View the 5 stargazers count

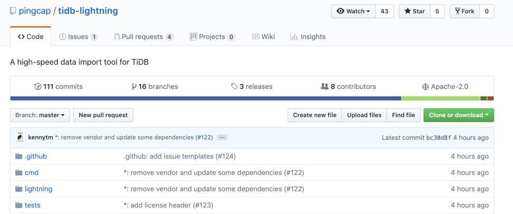[x=437, y=11]
